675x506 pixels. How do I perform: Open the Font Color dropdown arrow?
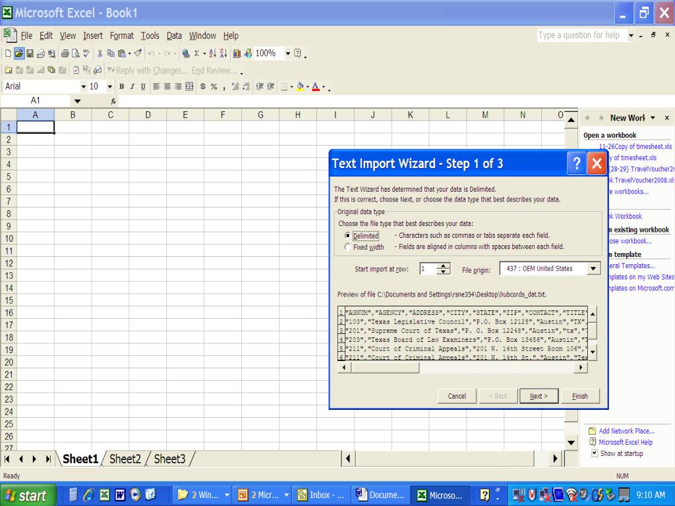tap(324, 86)
